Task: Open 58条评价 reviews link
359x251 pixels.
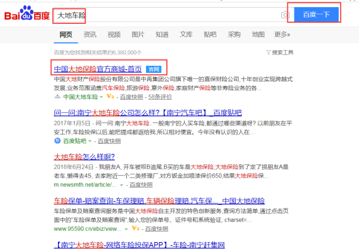Action: click(160, 97)
